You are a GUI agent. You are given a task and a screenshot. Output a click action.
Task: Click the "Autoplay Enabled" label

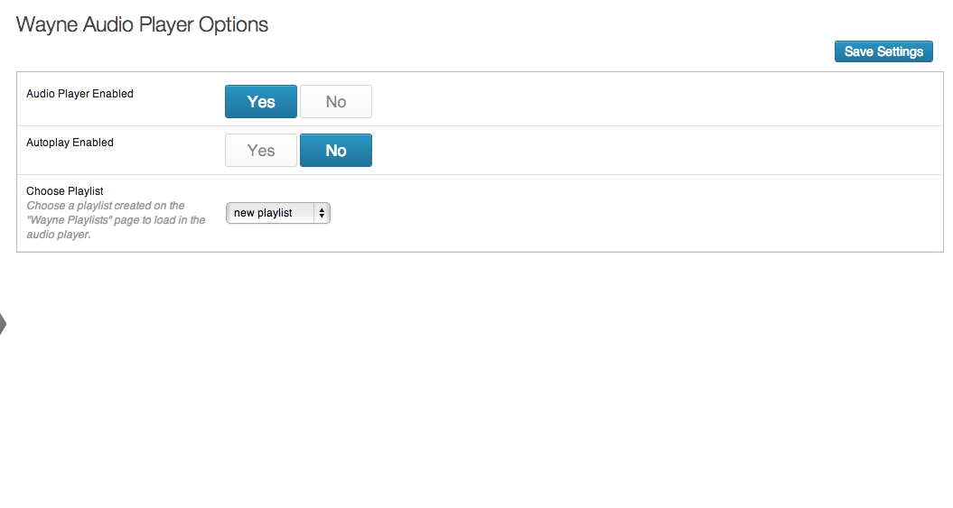70,142
